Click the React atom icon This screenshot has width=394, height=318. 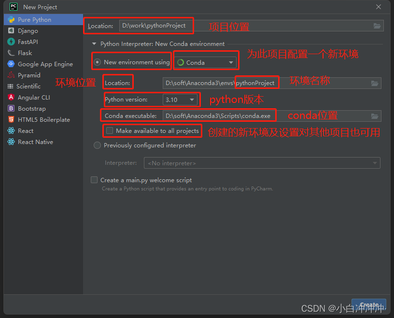point(11,130)
